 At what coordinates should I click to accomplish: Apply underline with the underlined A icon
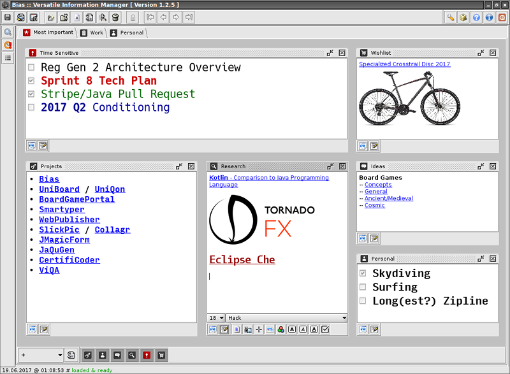pos(314,329)
